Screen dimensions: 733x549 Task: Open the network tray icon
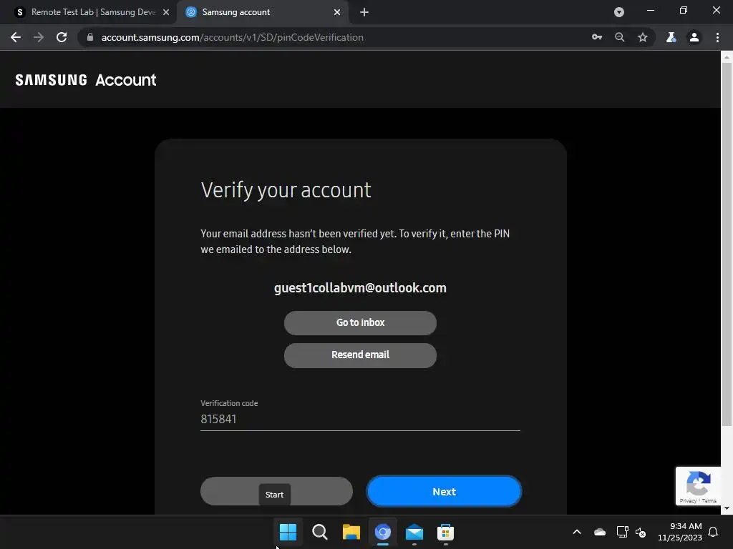[x=622, y=532]
